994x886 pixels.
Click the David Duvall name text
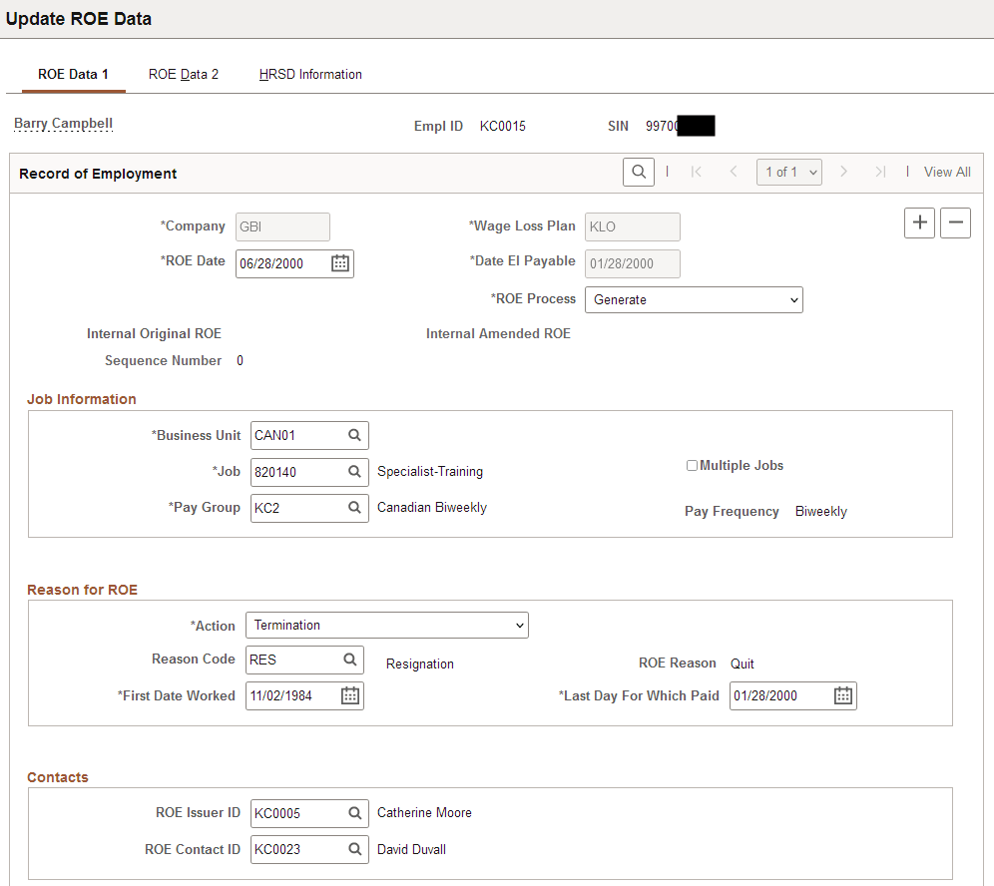(411, 849)
